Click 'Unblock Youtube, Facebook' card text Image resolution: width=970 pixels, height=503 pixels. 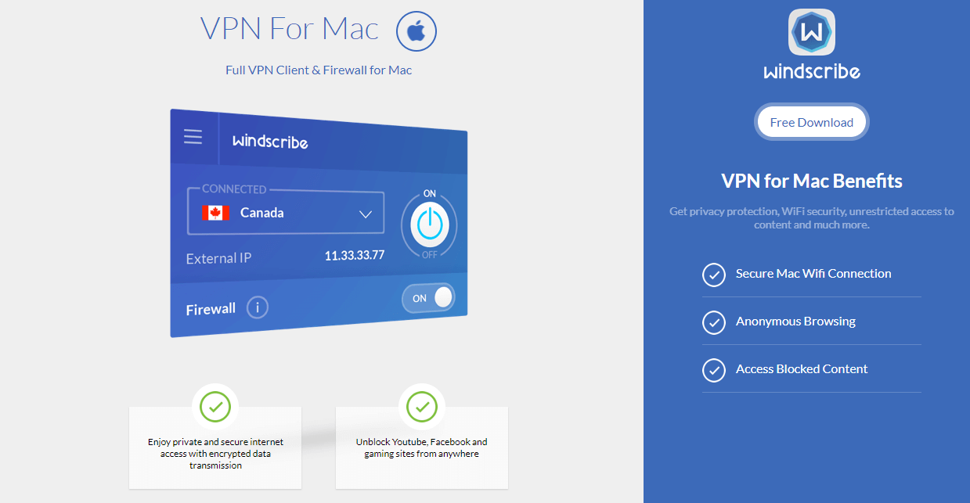click(x=422, y=447)
